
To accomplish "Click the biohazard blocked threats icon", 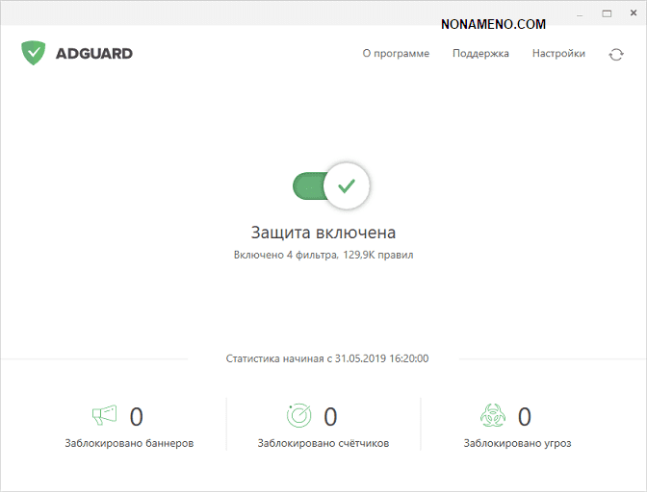I will (x=493, y=415).
